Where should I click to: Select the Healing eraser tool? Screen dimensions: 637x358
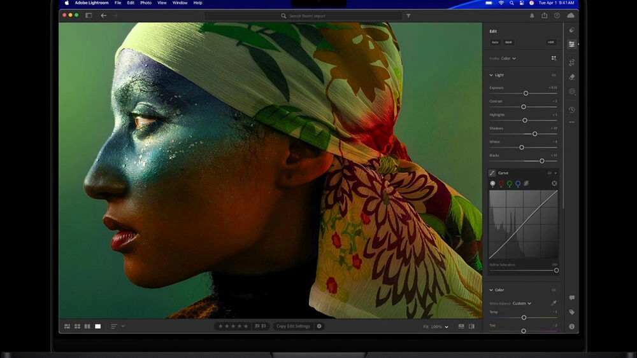click(x=572, y=77)
